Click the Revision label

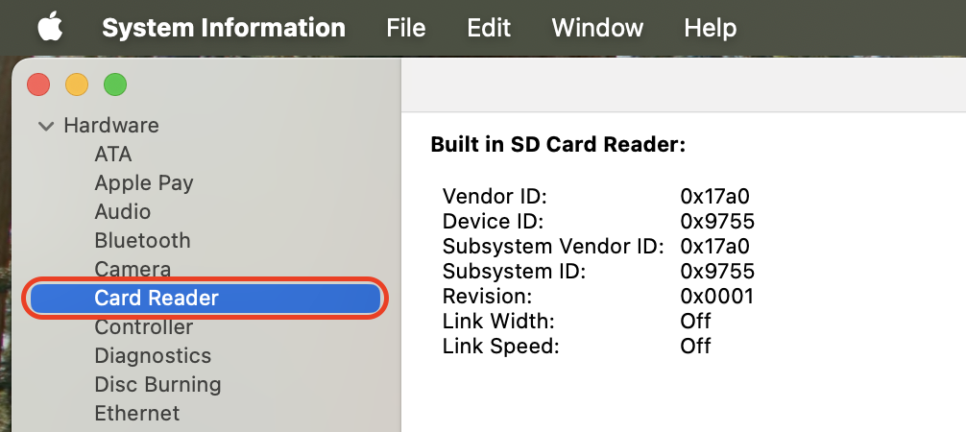(x=487, y=297)
